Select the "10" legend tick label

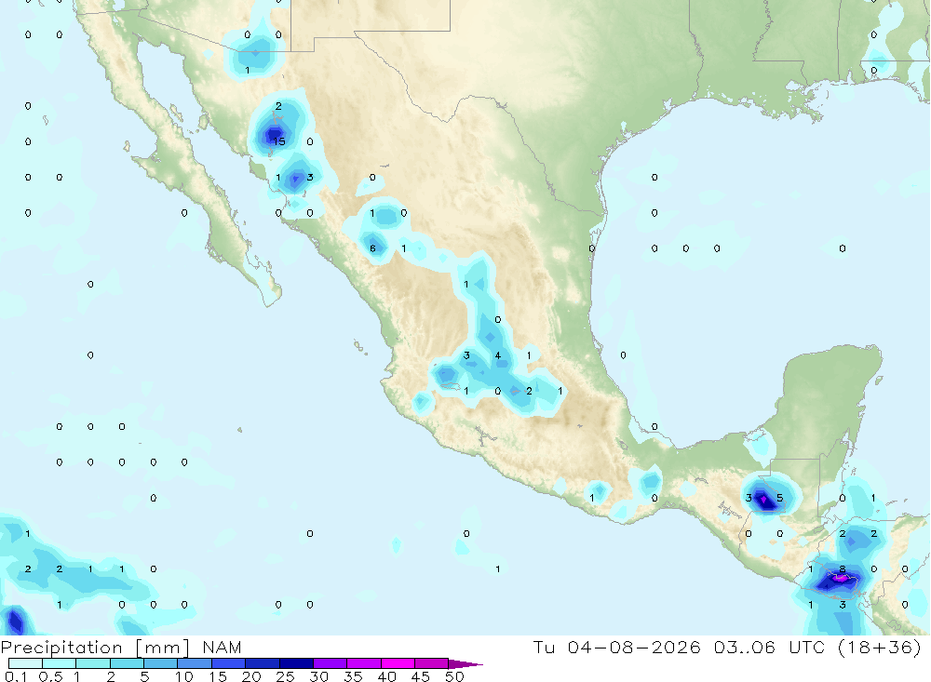[x=184, y=676]
